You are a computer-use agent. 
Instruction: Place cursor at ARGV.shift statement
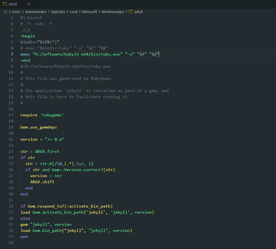pyautogui.click(x=42, y=182)
